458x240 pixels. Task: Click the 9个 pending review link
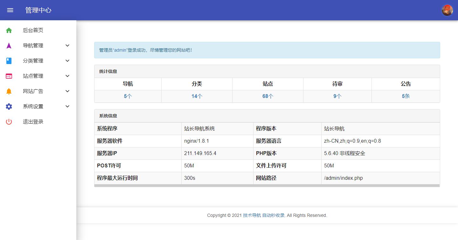(337, 96)
